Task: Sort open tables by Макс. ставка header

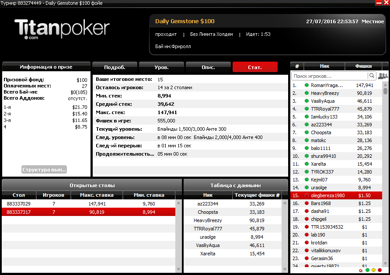Action: 97,195
